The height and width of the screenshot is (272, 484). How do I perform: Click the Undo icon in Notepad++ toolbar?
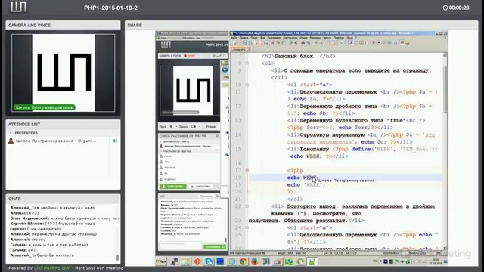pos(290,42)
